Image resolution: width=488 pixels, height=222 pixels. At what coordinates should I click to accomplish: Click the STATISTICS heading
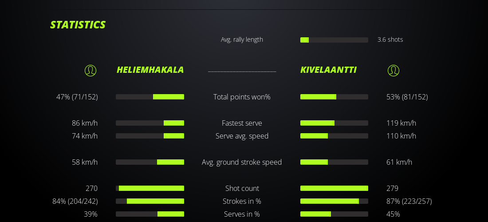78,25
